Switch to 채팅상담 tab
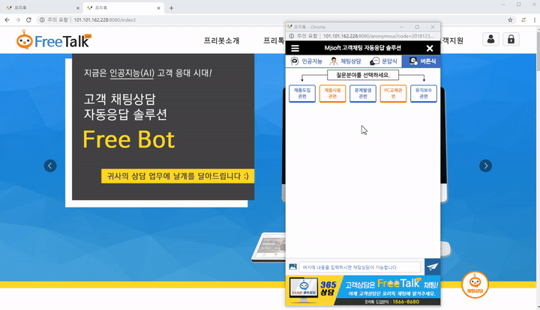 (x=345, y=61)
